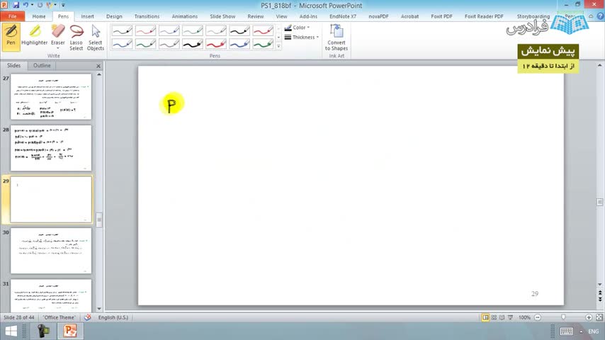Image resolution: width=605 pixels, height=340 pixels.
Task: Move Pens gallery down one row
Action: pyautogui.click(x=278, y=38)
